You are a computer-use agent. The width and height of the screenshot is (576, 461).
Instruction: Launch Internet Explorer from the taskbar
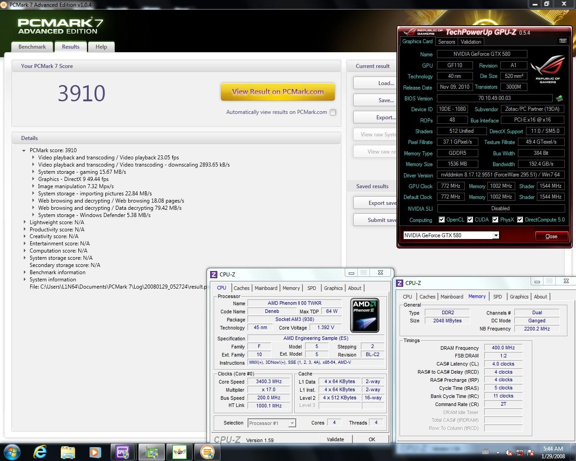[x=40, y=452]
